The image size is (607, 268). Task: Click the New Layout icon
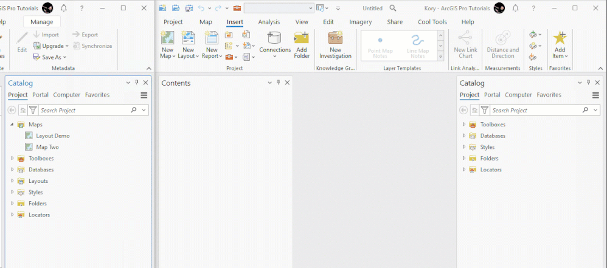[188, 38]
